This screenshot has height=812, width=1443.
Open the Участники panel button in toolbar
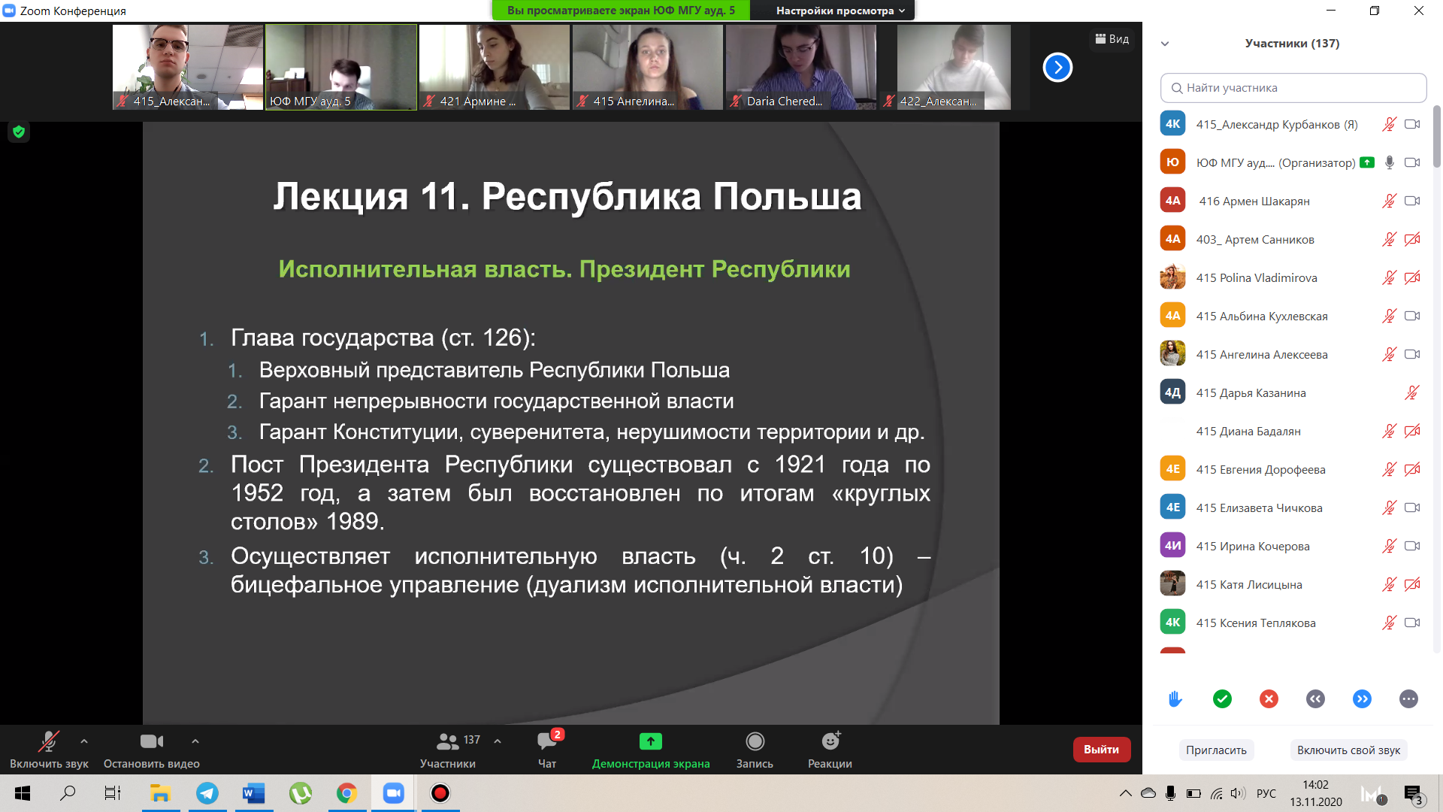pos(448,750)
